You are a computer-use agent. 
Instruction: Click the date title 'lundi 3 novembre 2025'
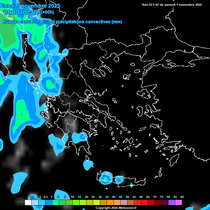(x=31, y=6)
